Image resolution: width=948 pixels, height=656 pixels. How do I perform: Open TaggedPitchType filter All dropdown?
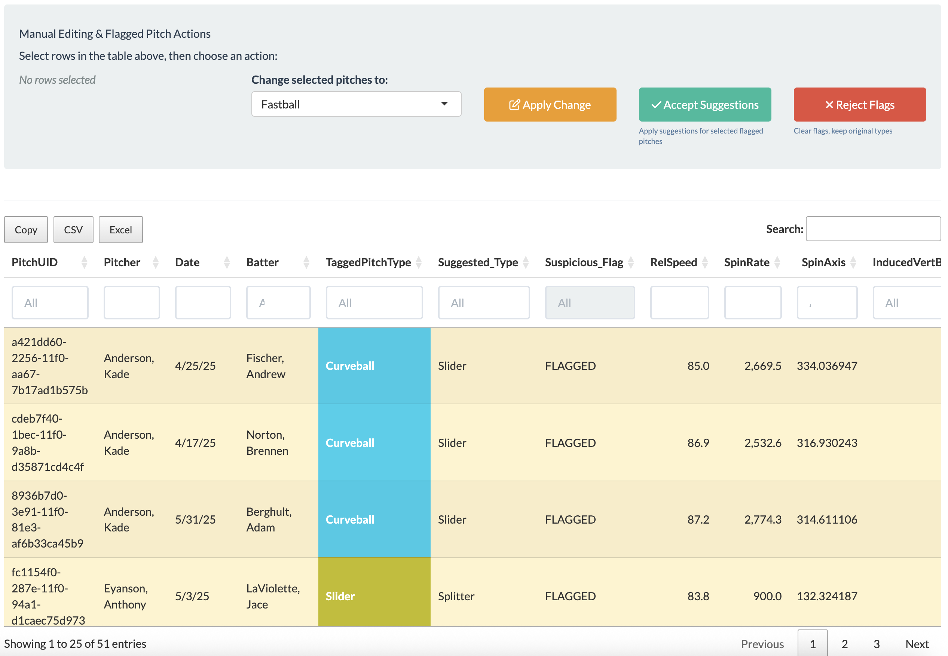374,303
